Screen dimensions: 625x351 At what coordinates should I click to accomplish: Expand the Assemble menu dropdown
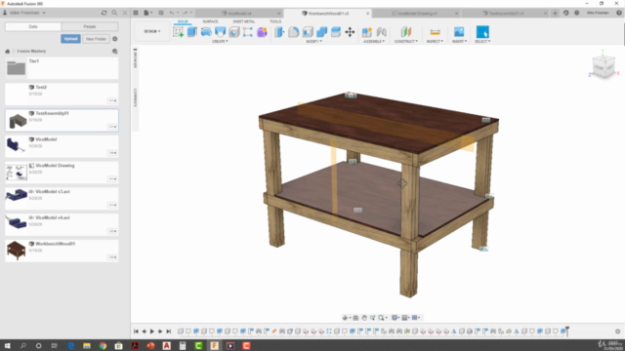tap(374, 41)
